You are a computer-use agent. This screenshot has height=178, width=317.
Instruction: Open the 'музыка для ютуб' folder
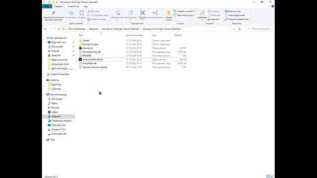point(60,64)
